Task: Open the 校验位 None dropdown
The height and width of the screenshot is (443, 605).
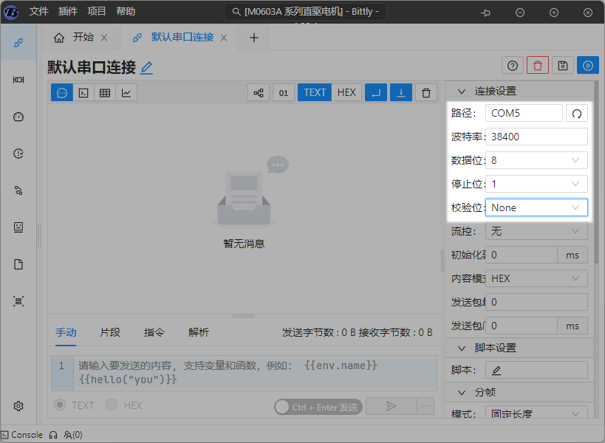Action: point(536,207)
